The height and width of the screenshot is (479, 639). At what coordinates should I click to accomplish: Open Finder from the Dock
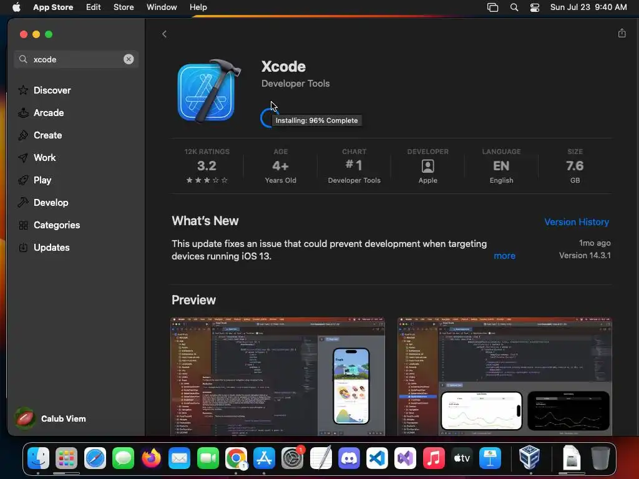coord(38,458)
